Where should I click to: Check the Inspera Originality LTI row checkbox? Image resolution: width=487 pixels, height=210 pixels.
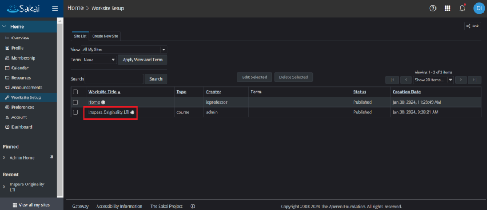tap(75, 113)
